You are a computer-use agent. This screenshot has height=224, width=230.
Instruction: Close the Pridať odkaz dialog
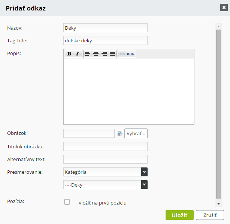(x=224, y=7)
